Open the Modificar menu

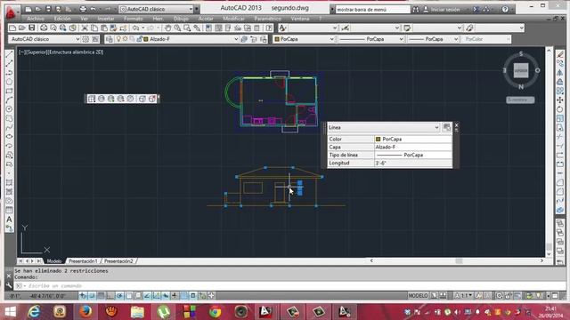233,19
